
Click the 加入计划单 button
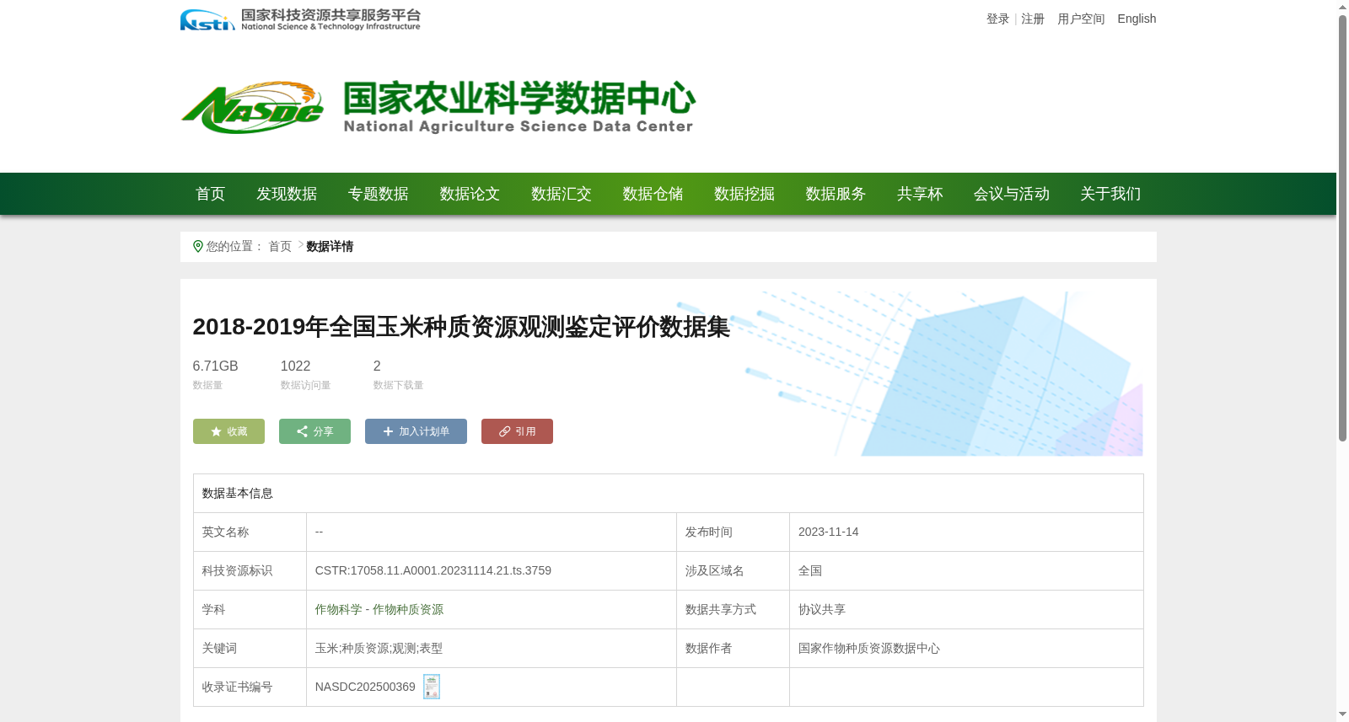[x=416, y=431]
